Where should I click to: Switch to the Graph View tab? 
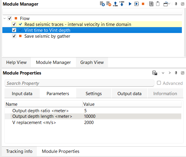coord(92,62)
